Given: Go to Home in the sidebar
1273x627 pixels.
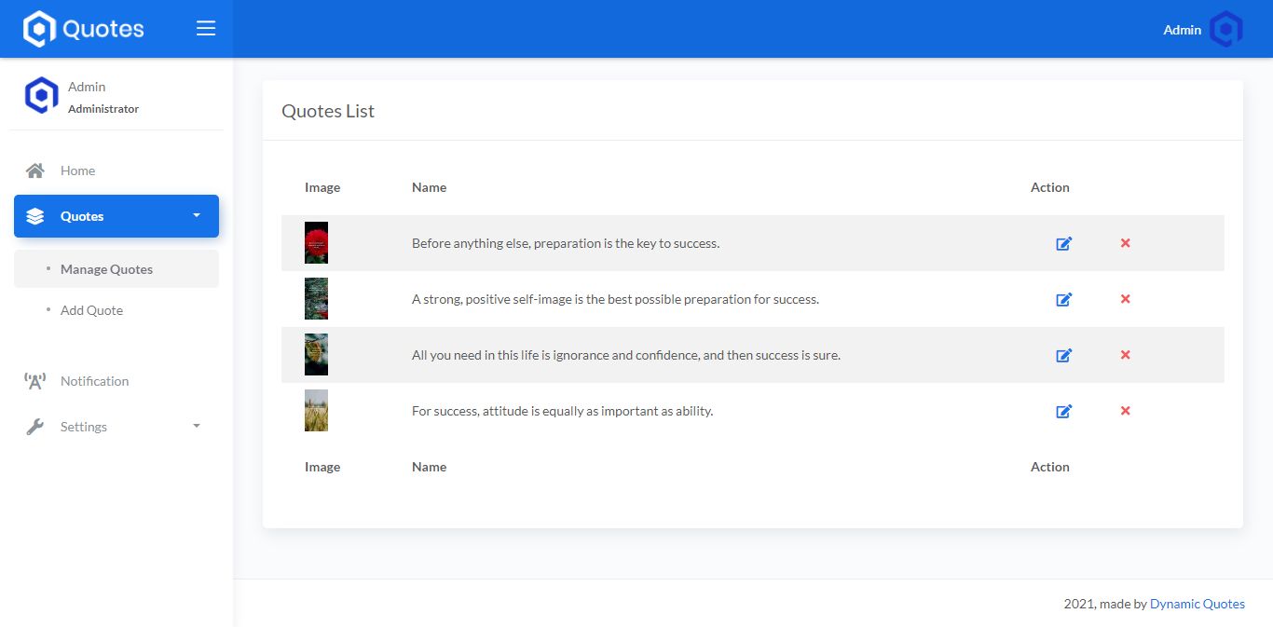Looking at the screenshot, I should point(78,170).
